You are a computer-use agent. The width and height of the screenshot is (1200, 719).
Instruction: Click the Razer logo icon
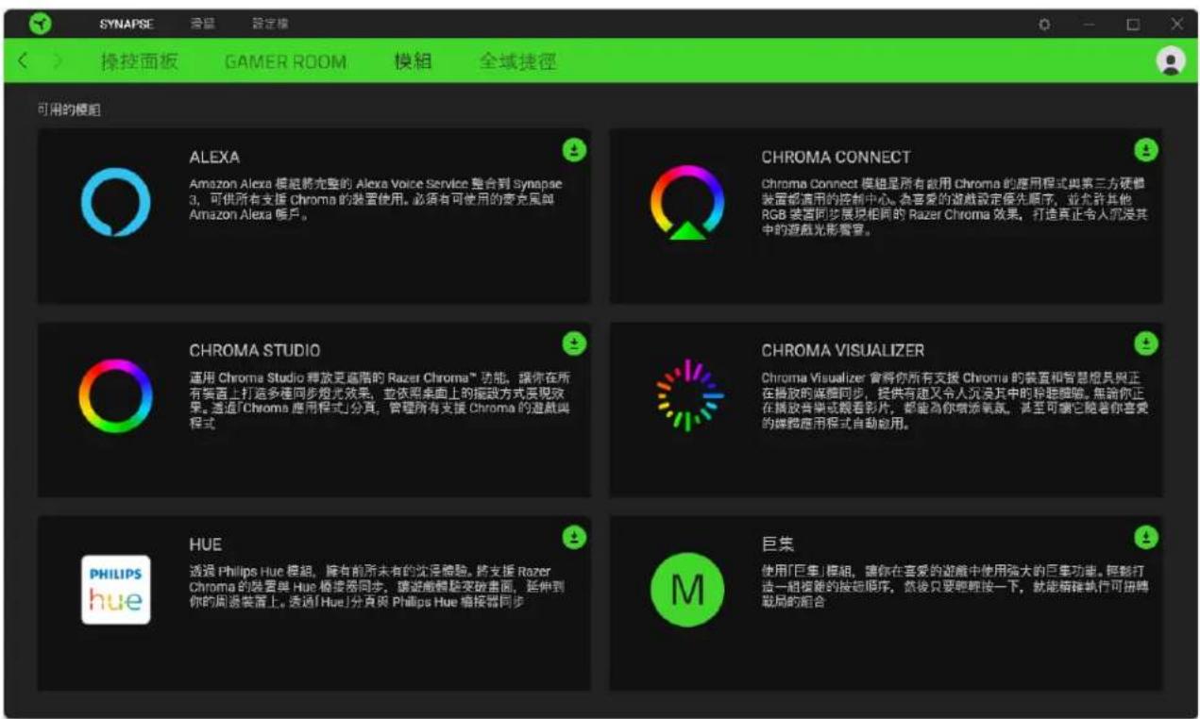42,25
